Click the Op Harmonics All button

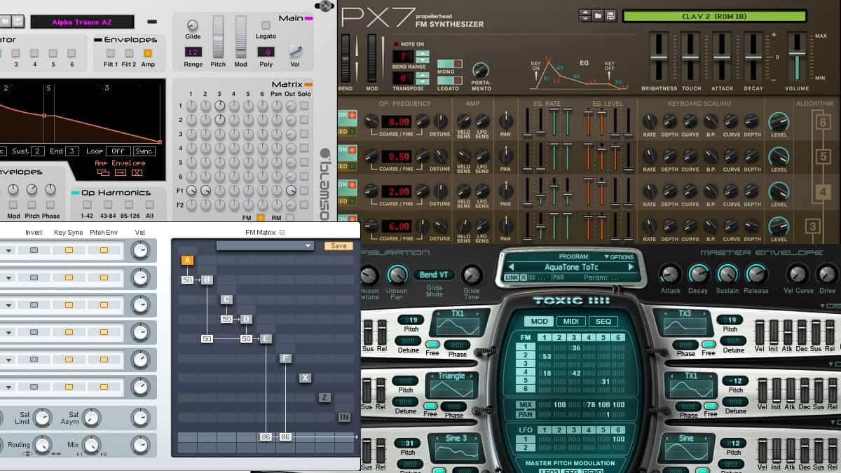[149, 205]
